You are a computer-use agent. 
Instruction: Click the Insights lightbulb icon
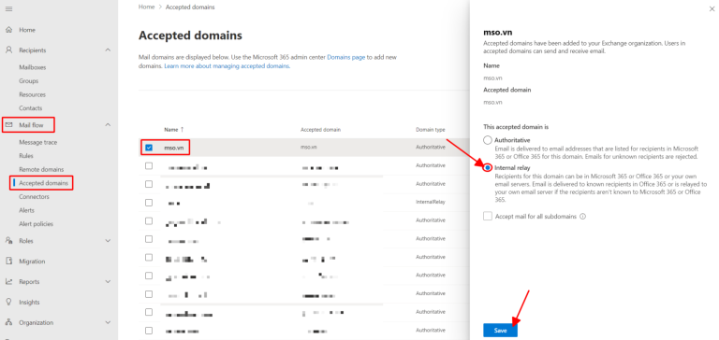click(x=8, y=302)
